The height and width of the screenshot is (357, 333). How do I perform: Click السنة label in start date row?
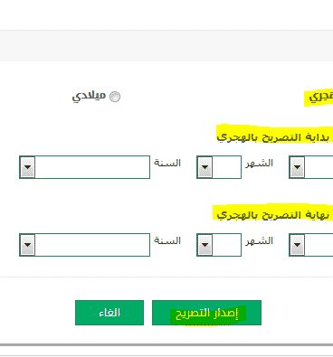(167, 163)
